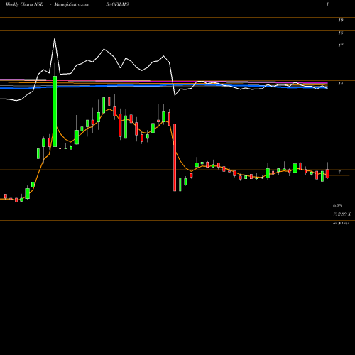Click the 'in 5 Days' text

[341, 223]
